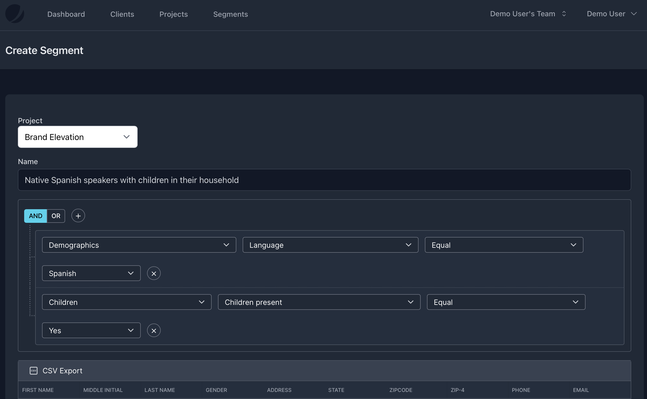The image size is (647, 399).
Task: Click the CSV file icon
Action: coord(34,371)
